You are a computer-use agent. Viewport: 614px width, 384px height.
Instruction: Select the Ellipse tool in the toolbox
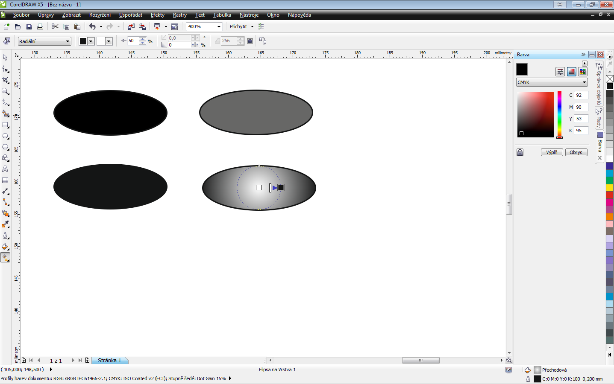tap(6, 136)
